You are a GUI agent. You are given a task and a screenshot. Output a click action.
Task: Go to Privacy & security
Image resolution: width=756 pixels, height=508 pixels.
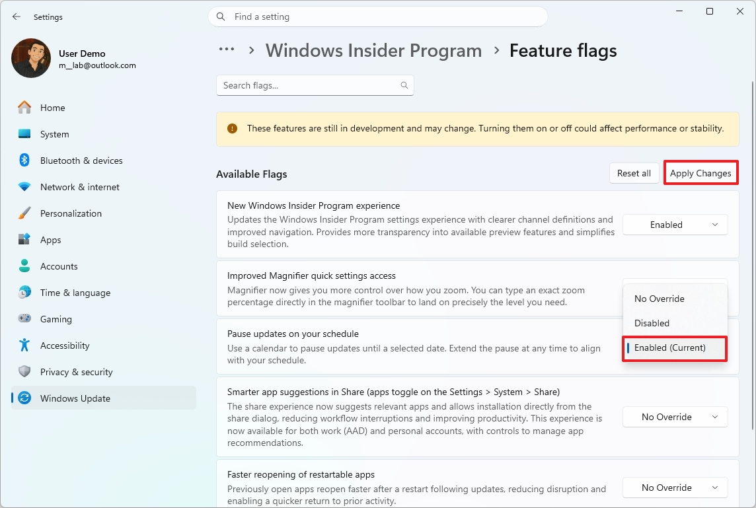104,372
